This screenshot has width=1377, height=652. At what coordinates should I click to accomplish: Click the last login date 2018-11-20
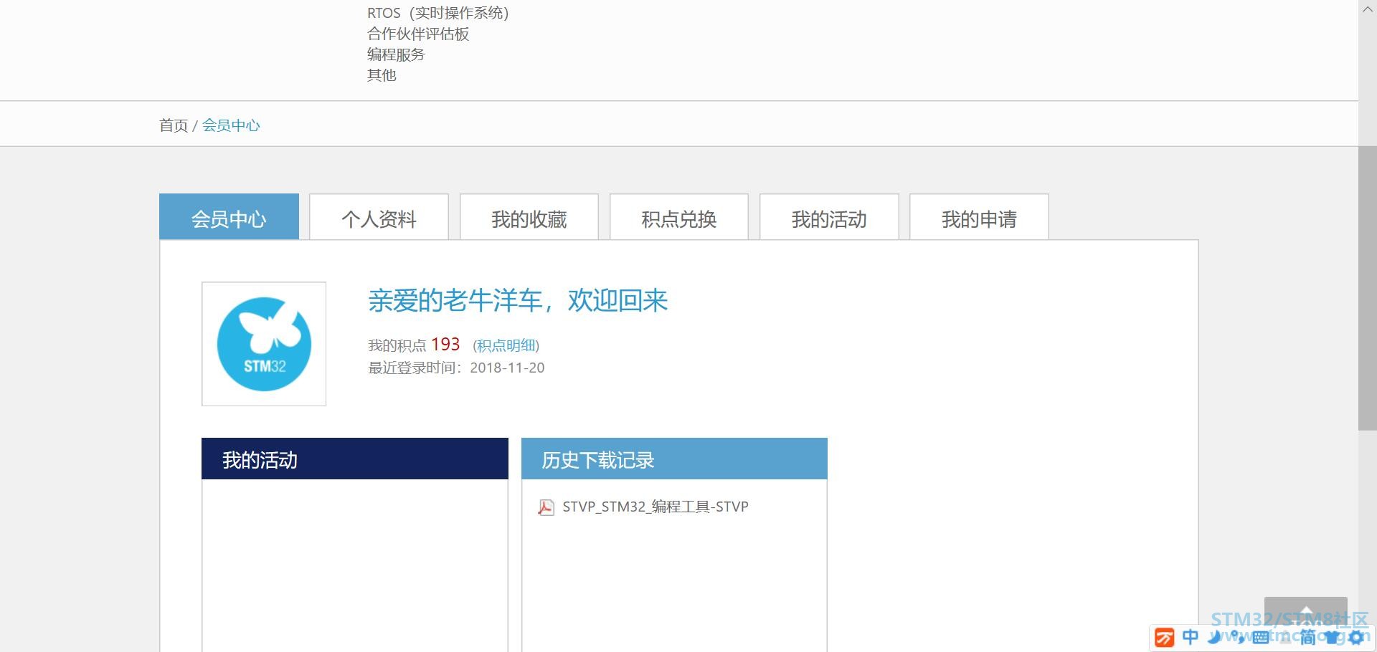pyautogui.click(x=507, y=368)
